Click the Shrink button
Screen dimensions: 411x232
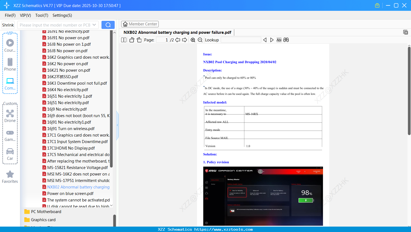8,25
